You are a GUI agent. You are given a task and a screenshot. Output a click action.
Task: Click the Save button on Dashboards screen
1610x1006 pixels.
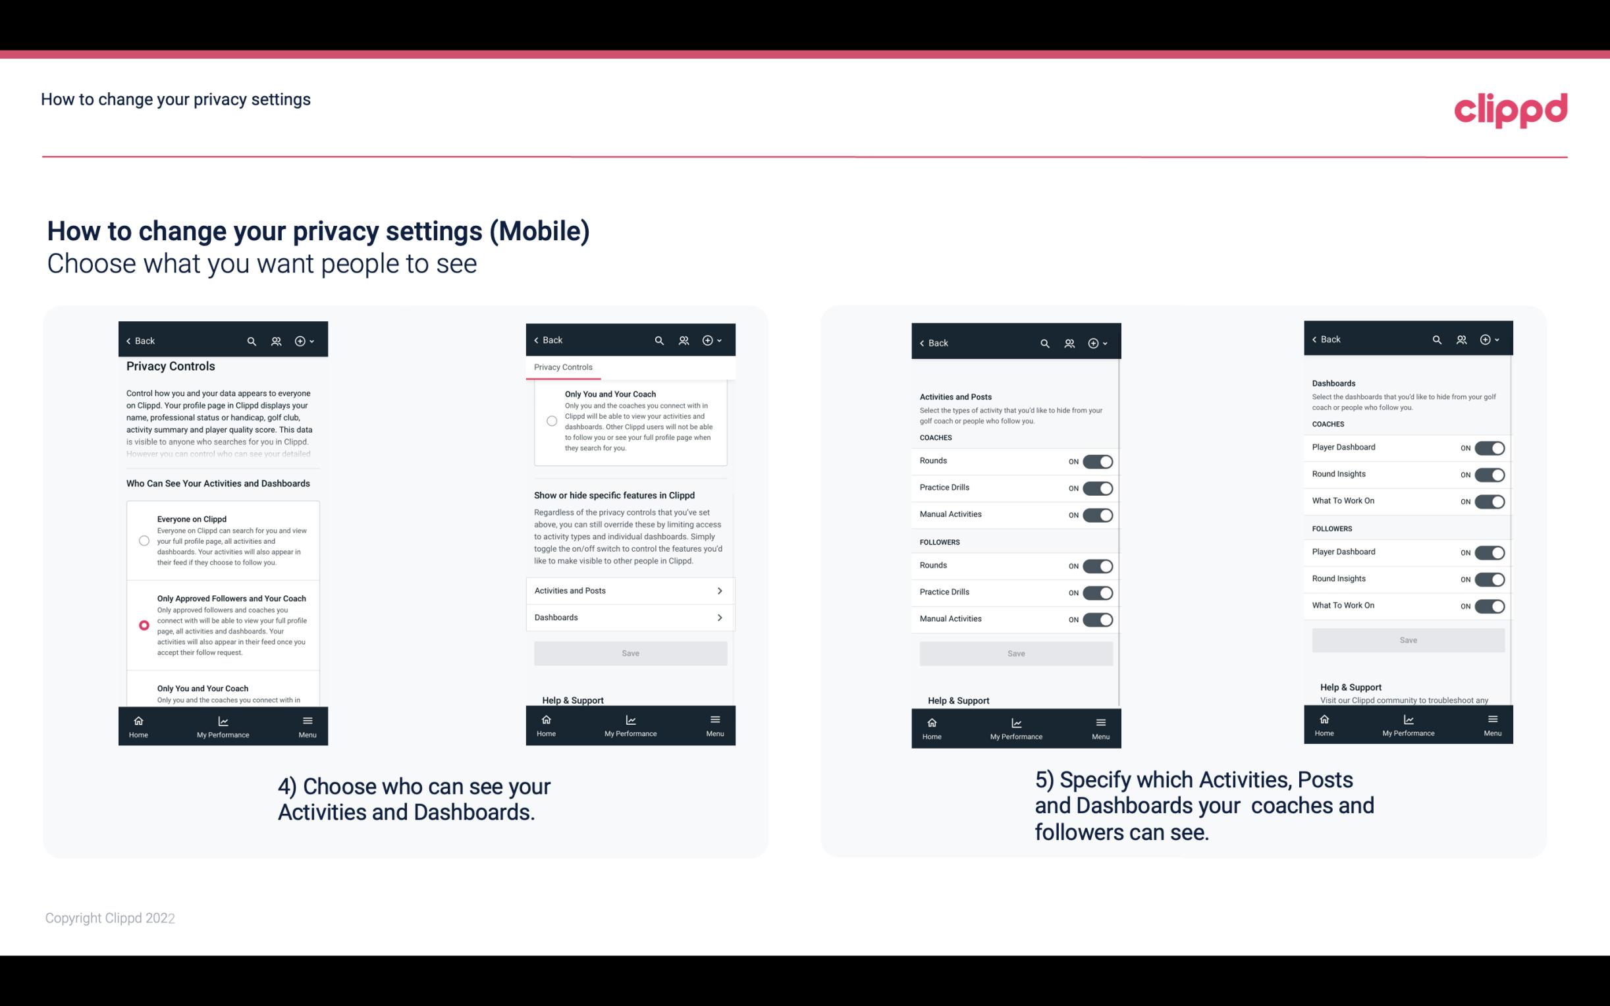coord(1407,640)
